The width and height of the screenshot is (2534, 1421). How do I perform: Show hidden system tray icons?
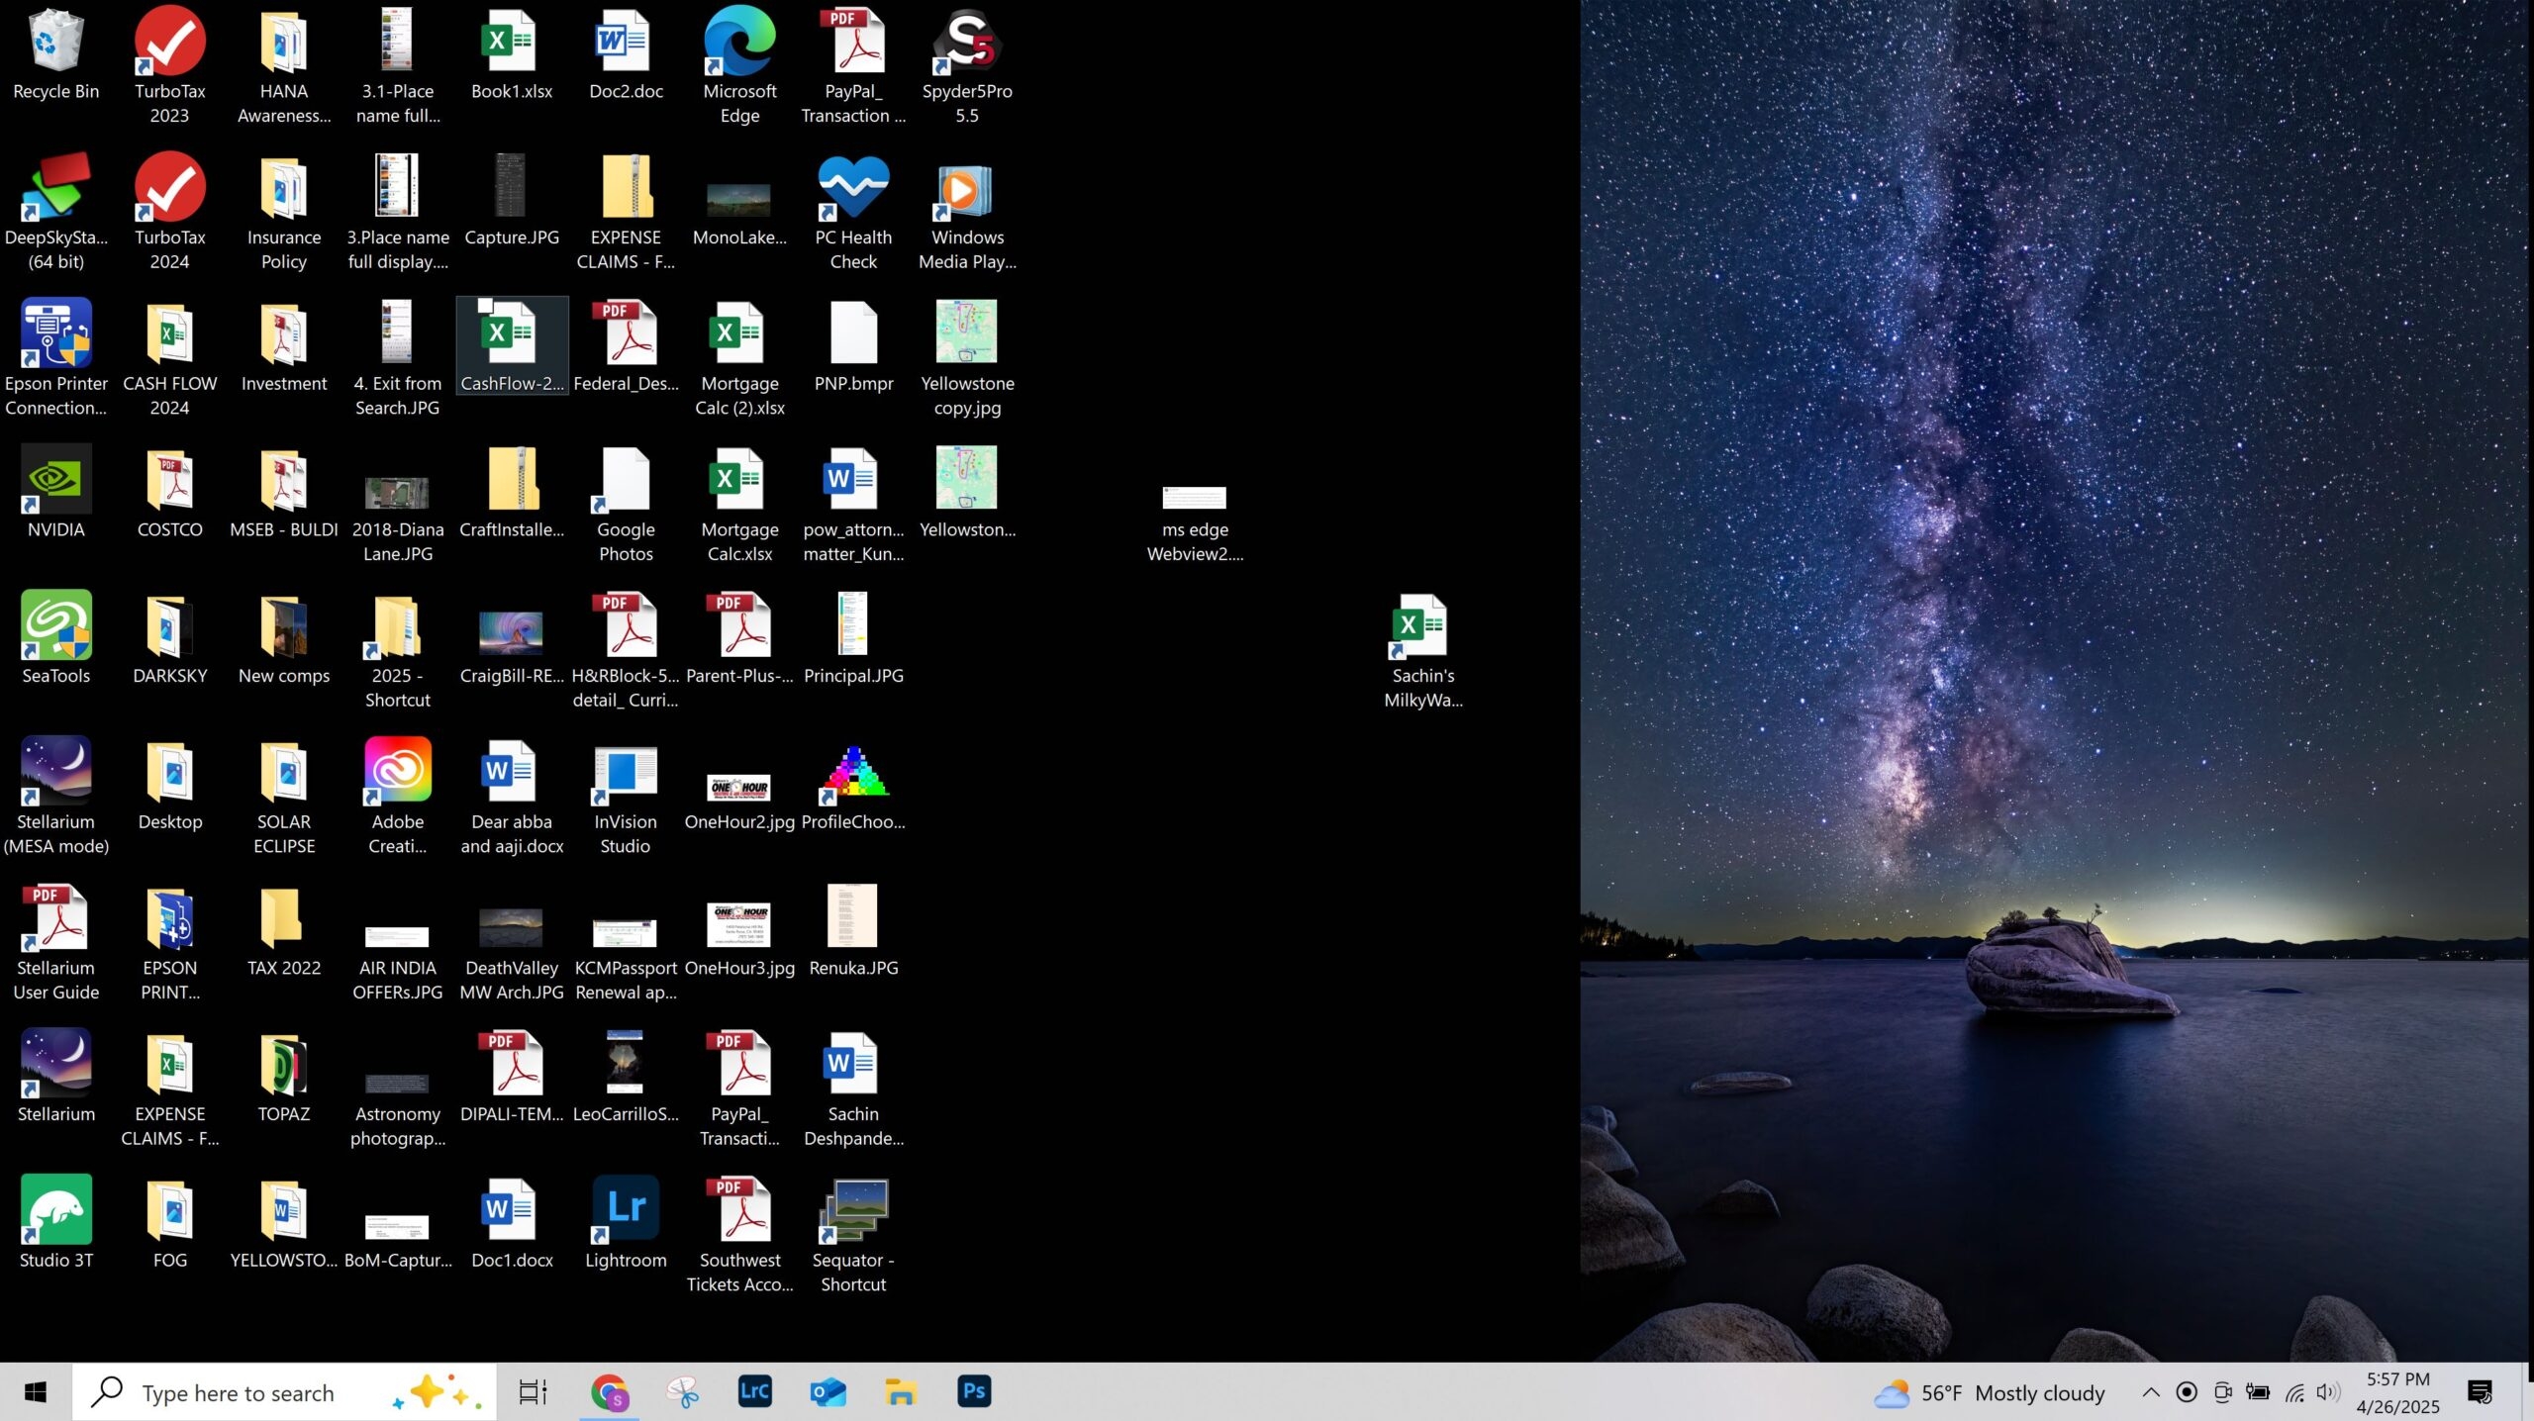coord(2150,1392)
